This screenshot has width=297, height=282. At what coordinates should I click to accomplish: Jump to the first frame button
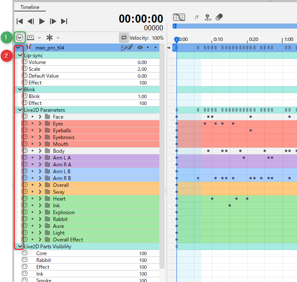(20, 21)
